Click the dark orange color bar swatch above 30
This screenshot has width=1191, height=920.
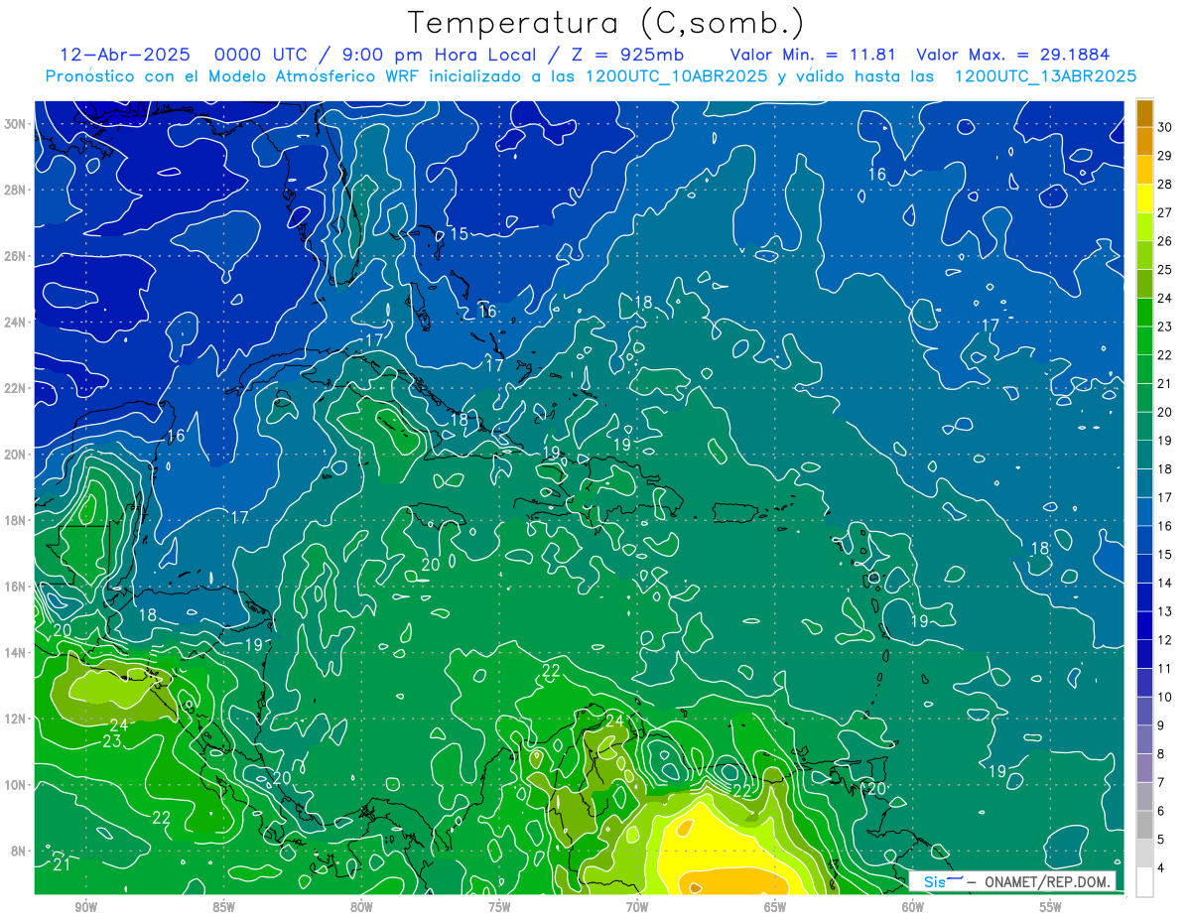click(x=1145, y=113)
